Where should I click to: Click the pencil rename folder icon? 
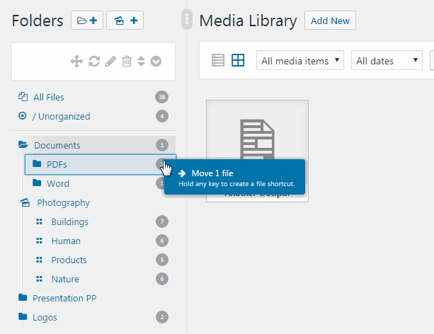pyautogui.click(x=110, y=62)
